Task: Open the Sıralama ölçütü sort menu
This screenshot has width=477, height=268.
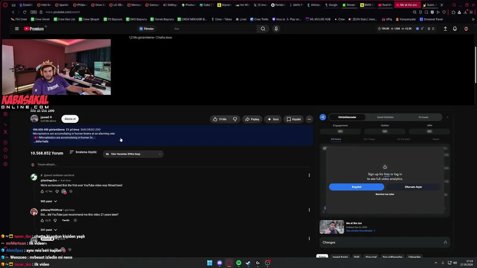Action: tap(83, 152)
